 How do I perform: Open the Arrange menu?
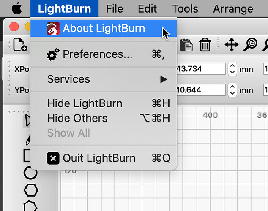(x=233, y=8)
